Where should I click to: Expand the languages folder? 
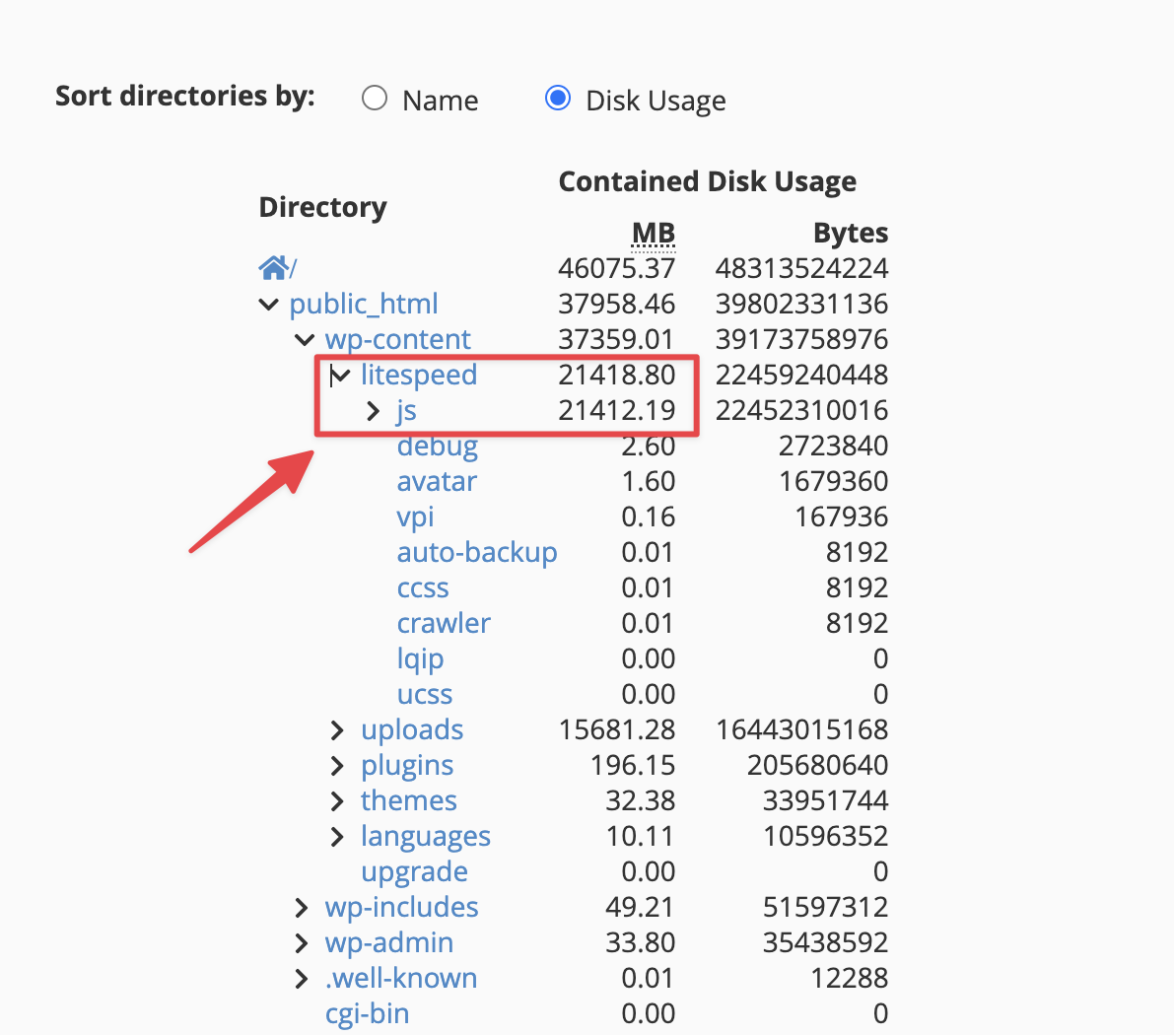[338, 837]
